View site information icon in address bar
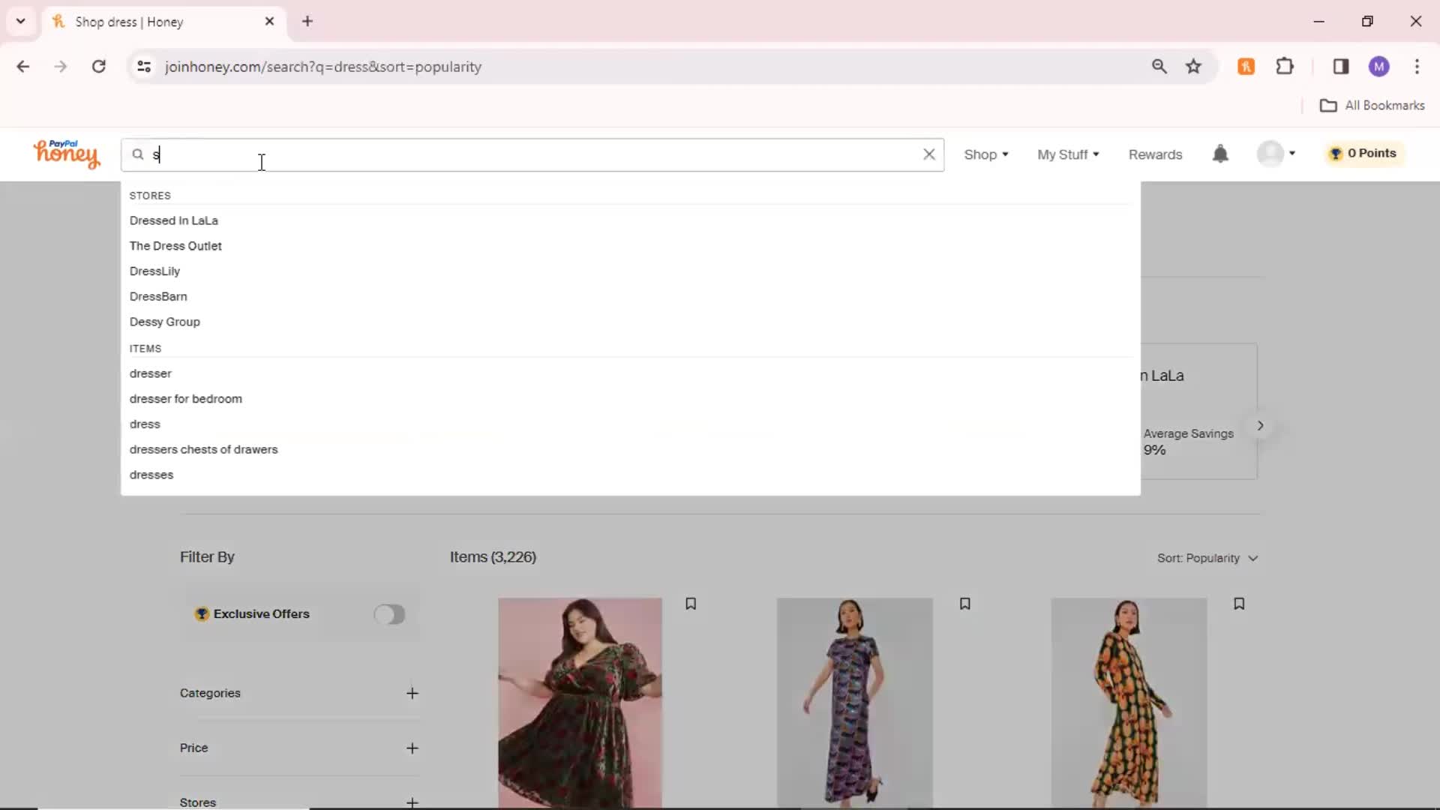Image resolution: width=1440 pixels, height=810 pixels. click(144, 67)
